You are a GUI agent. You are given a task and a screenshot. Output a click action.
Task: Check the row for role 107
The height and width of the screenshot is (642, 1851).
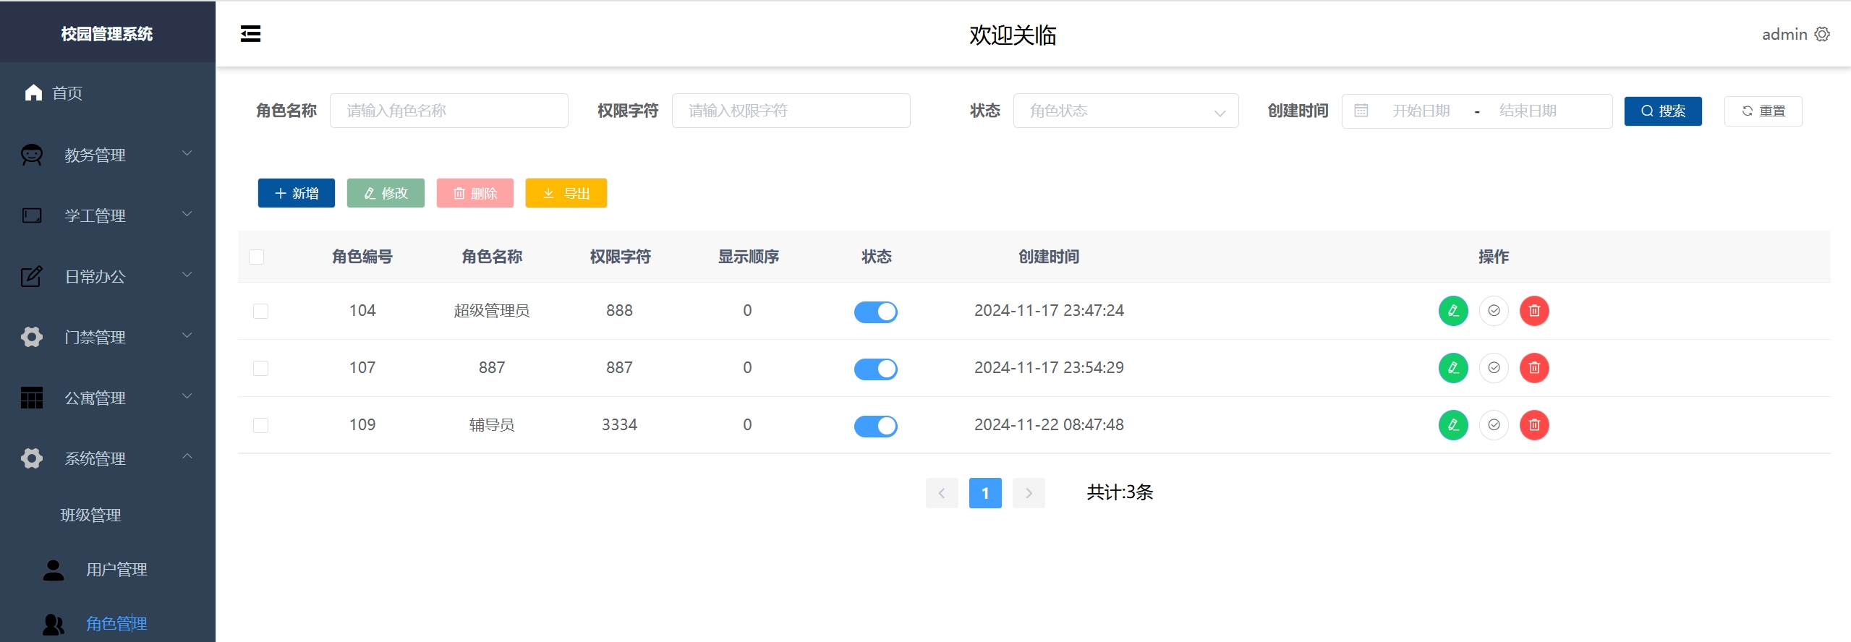click(x=260, y=368)
